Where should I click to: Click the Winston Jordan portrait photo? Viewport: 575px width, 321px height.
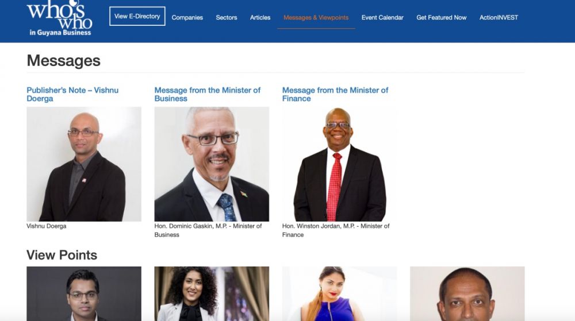(339, 164)
